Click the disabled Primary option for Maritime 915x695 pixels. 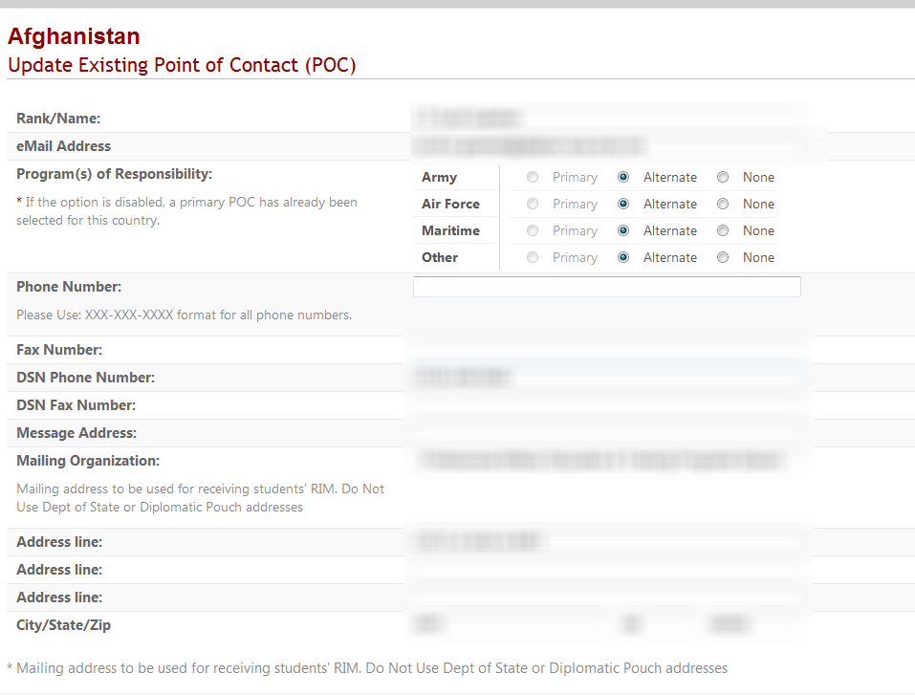tap(533, 230)
